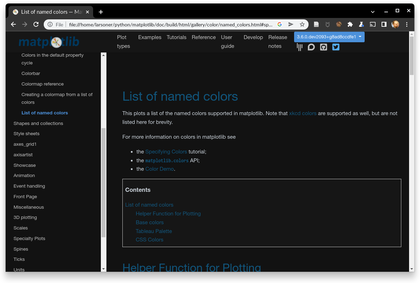Open Animation in sidebar
Image resolution: width=420 pixels, height=283 pixels.
pos(24,176)
